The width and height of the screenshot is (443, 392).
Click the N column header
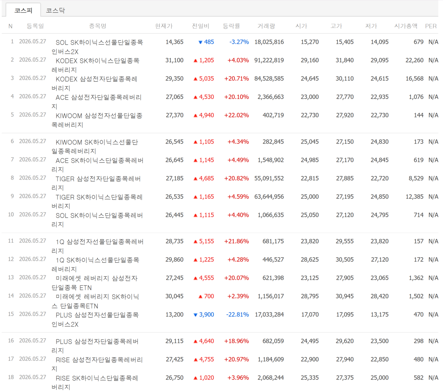pyautogui.click(x=10, y=26)
